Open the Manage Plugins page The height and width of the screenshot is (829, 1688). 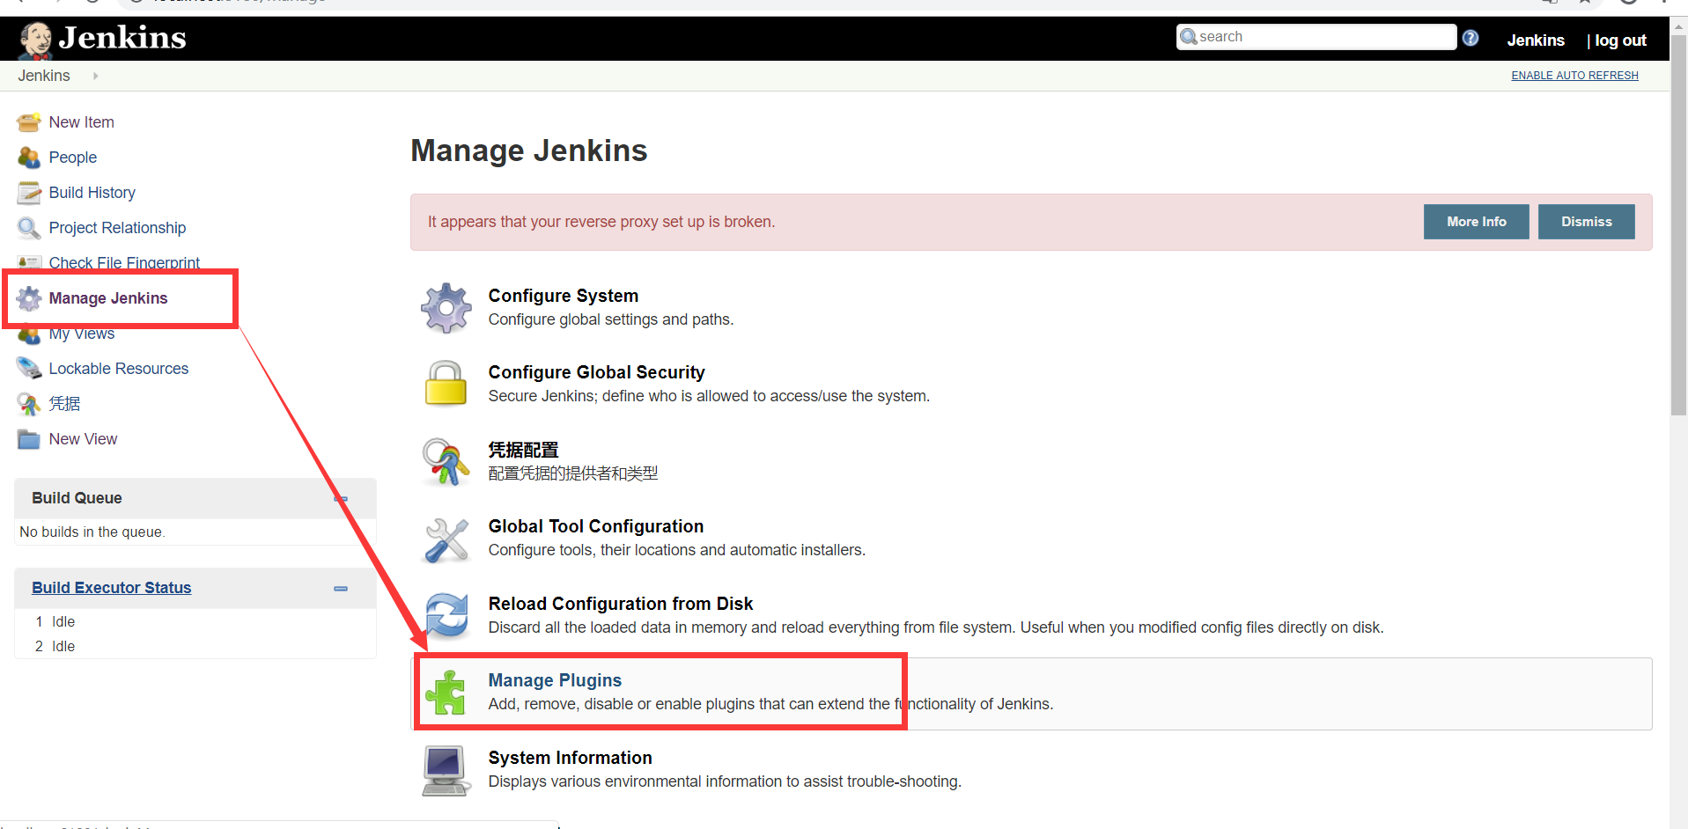555,680
